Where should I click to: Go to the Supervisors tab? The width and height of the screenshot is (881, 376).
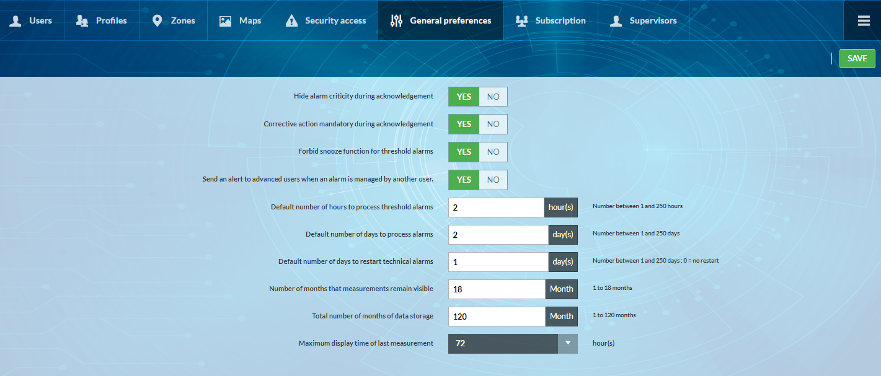644,20
